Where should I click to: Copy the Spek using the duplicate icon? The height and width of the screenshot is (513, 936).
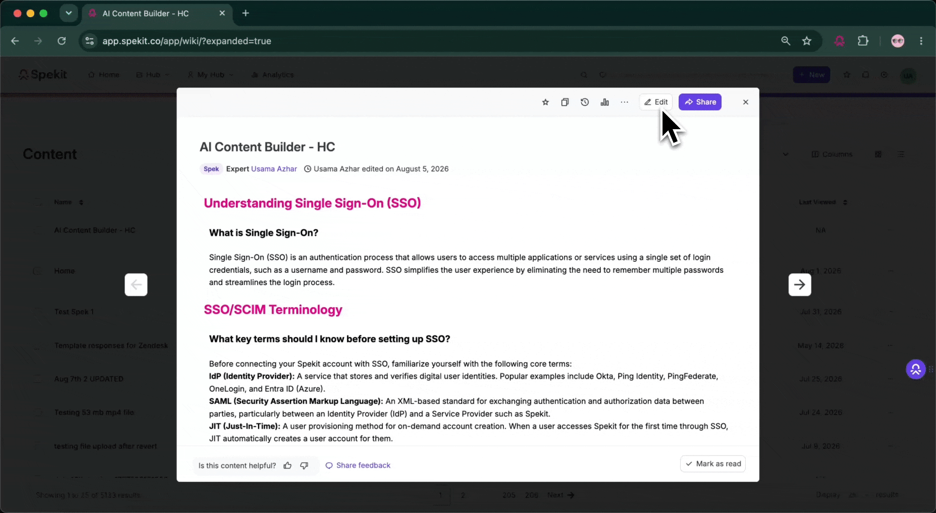click(x=565, y=102)
